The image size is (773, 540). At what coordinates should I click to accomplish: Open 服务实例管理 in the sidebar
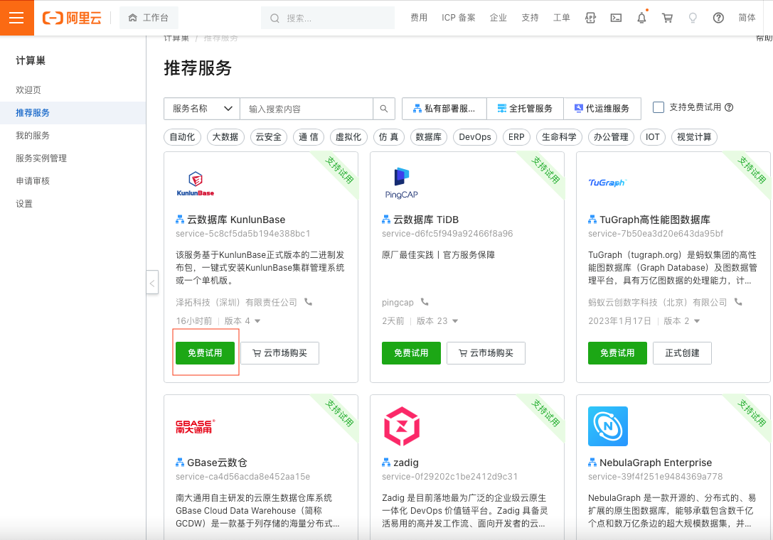pos(41,158)
